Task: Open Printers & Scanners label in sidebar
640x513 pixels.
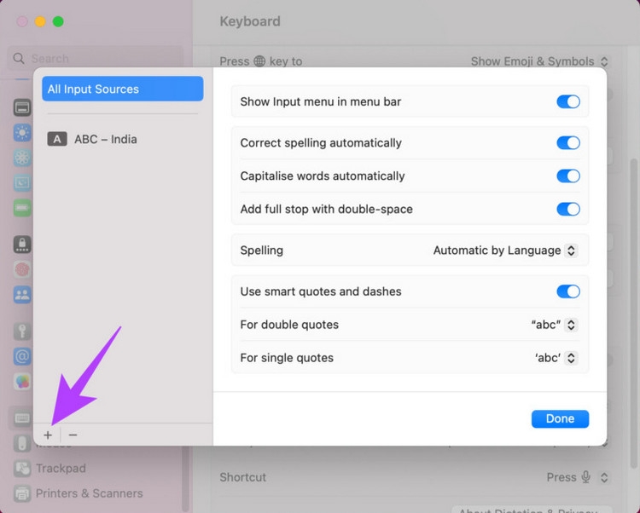Action: pyautogui.click(x=89, y=493)
